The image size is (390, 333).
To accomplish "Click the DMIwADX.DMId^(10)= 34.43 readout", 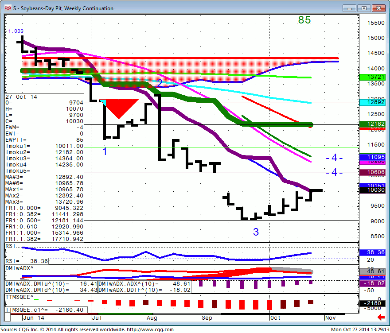I will 51,290.
